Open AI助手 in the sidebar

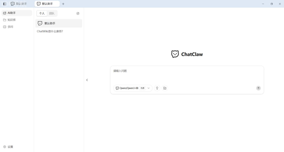(x=17, y=13)
